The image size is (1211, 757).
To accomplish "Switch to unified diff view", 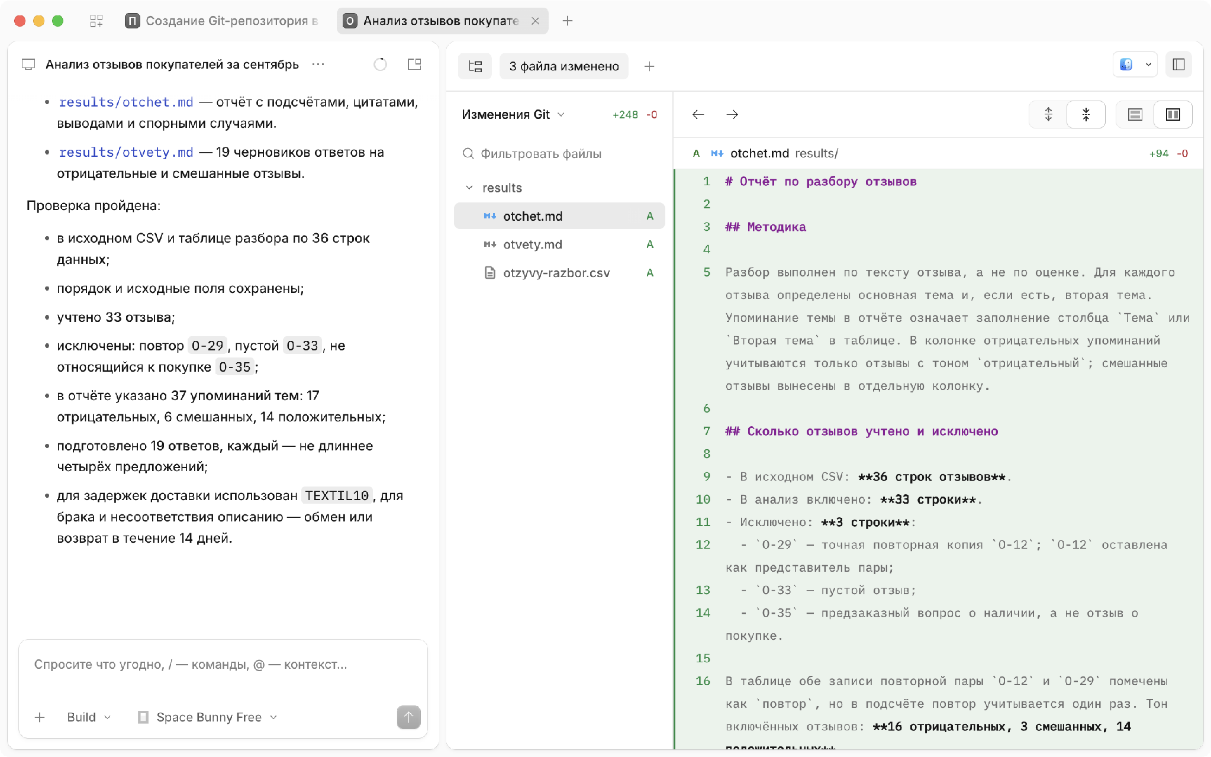I will click(1135, 115).
